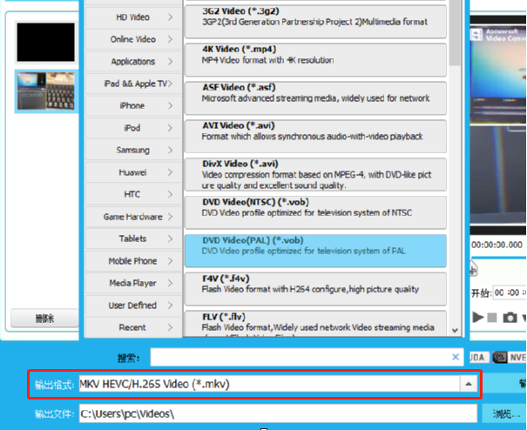Select DVD Video(PAL) (*.vob) format
527x430 pixels.
[315, 251]
